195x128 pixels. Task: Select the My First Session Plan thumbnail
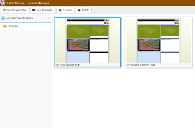coord(87,42)
